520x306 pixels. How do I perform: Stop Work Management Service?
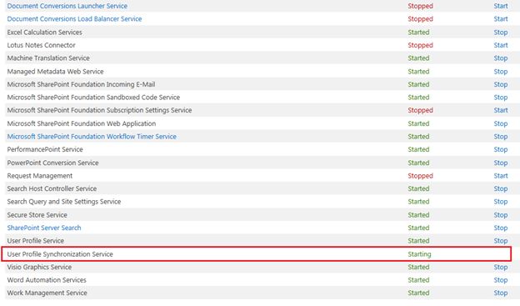click(x=501, y=293)
